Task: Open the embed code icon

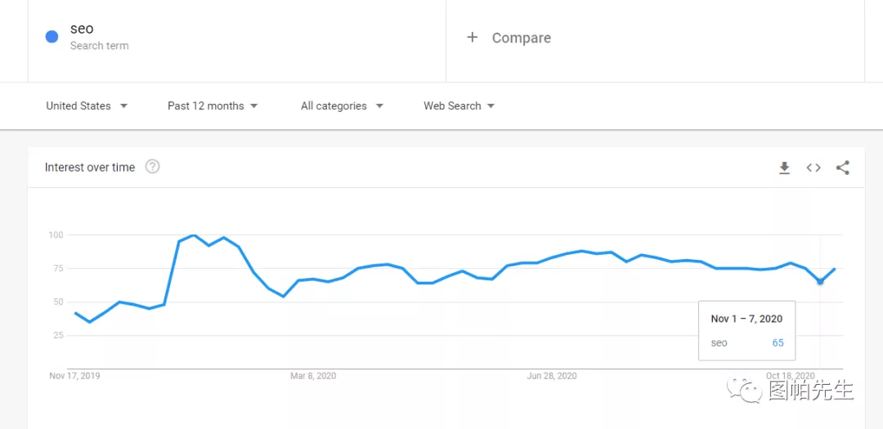Action: pos(814,168)
